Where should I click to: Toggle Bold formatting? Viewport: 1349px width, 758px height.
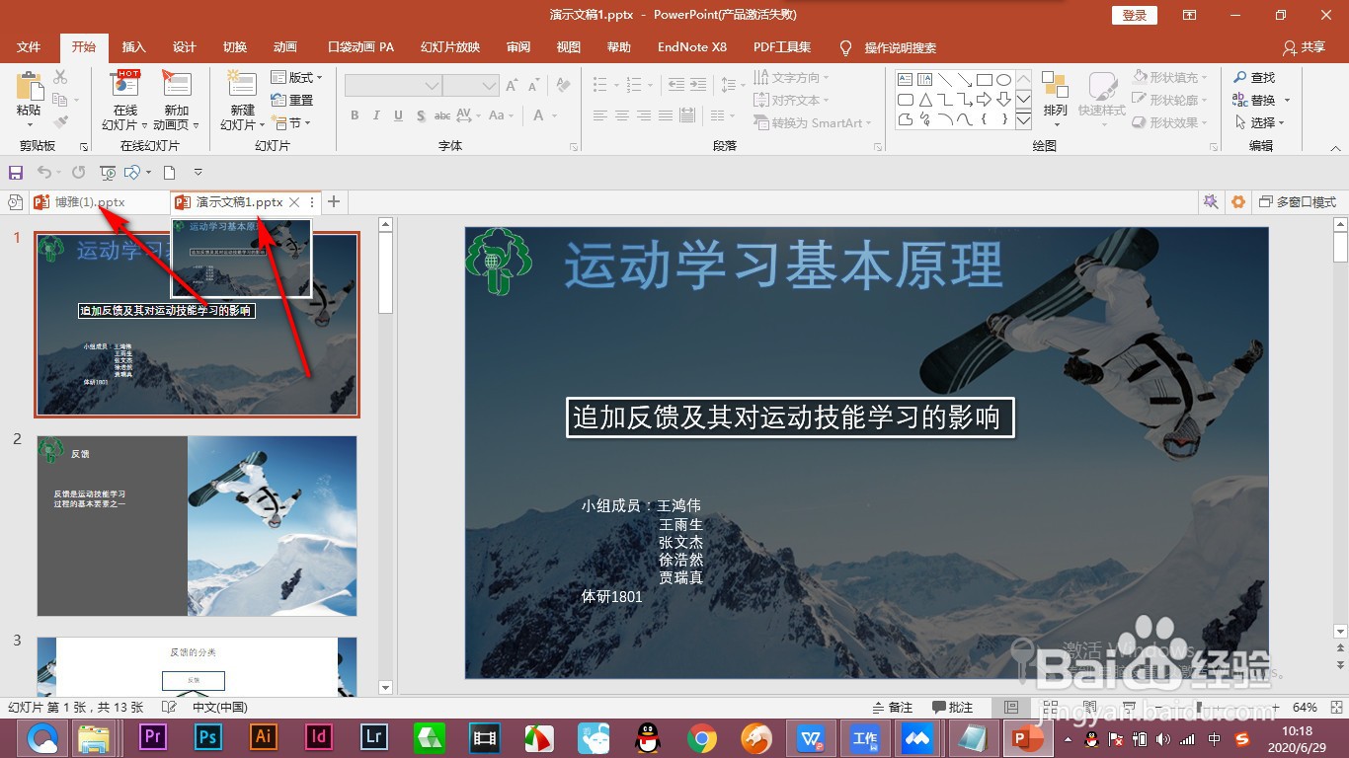click(355, 115)
